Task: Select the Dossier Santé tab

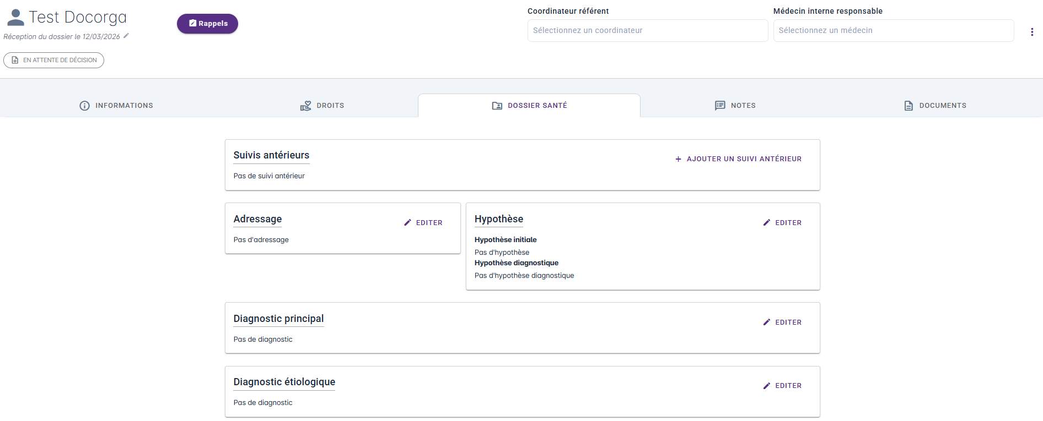Action: 529,106
